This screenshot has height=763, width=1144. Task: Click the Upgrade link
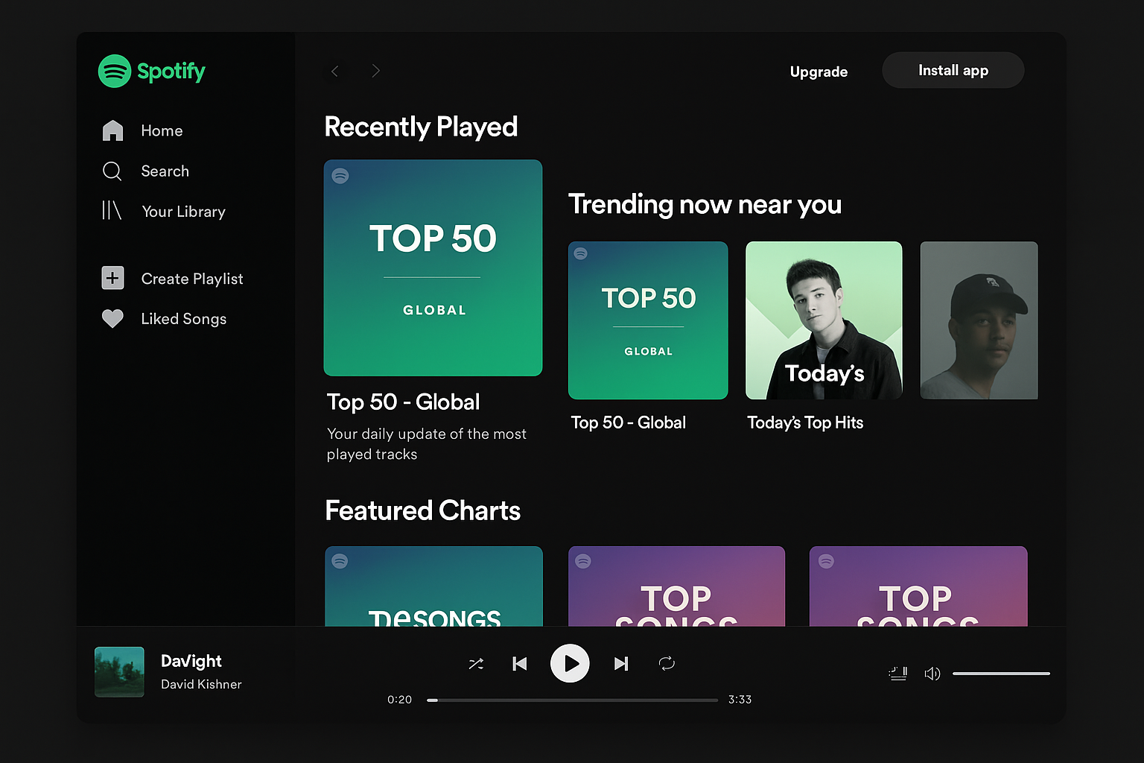click(819, 72)
